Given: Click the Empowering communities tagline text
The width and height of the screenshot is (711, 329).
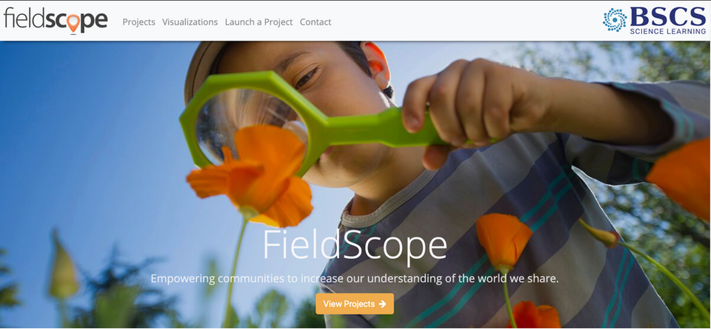Looking at the screenshot, I should coord(355,278).
